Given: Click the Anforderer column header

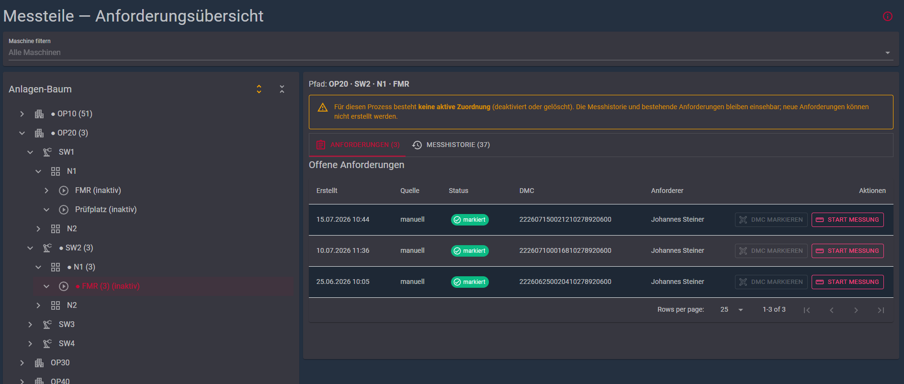Looking at the screenshot, I should coord(667,191).
